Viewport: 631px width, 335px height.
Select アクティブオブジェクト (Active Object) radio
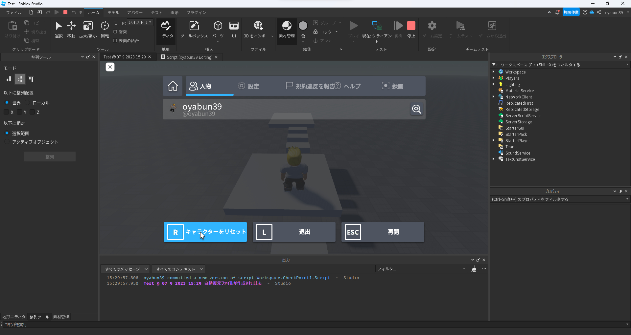(x=7, y=142)
